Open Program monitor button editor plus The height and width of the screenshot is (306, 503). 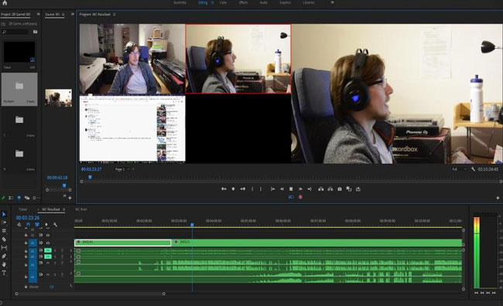click(x=498, y=198)
